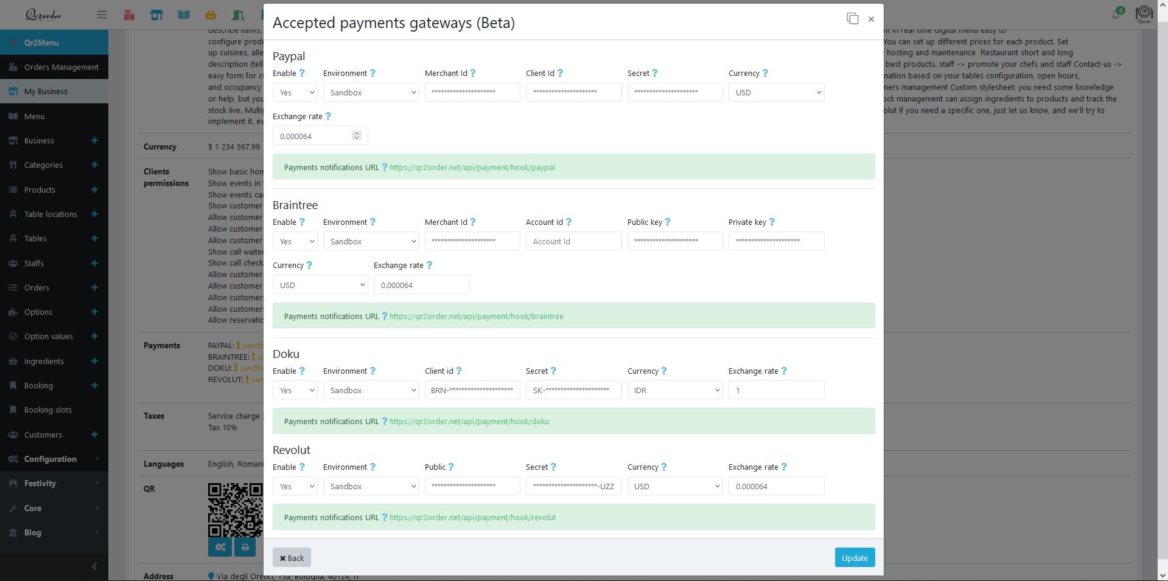This screenshot has width=1168, height=581.
Task: Click the QR print button icon
Action: click(245, 548)
